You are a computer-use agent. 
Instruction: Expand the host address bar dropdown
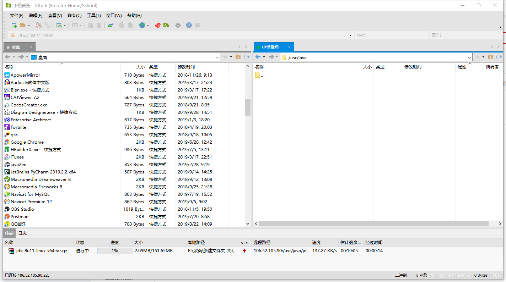coord(351,35)
